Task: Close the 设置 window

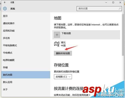Action: tap(120, 2)
